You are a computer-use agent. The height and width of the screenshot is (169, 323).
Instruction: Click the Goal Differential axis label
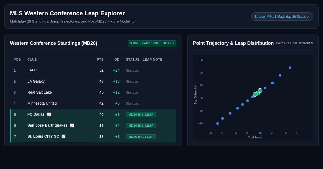[x=196, y=95]
